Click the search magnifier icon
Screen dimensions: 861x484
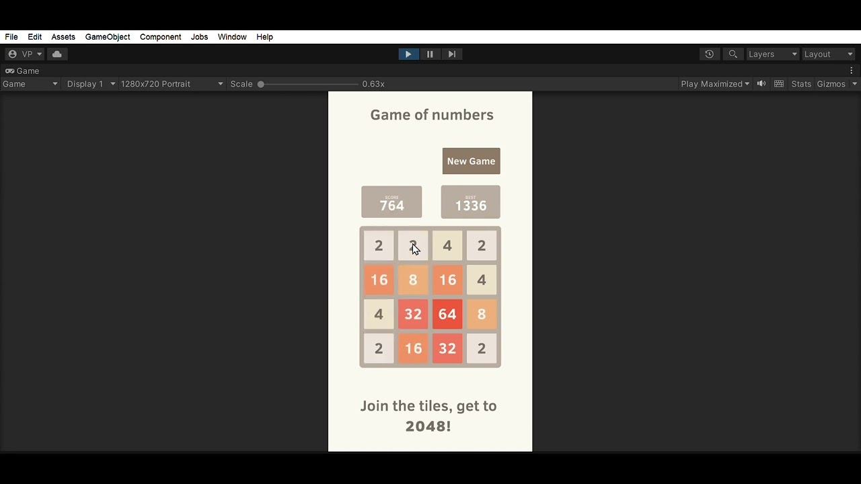pyautogui.click(x=733, y=54)
